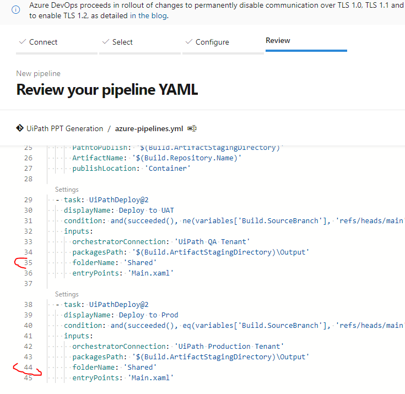Open the 'in the blog' link
This screenshot has height=394, width=405.
[149, 16]
